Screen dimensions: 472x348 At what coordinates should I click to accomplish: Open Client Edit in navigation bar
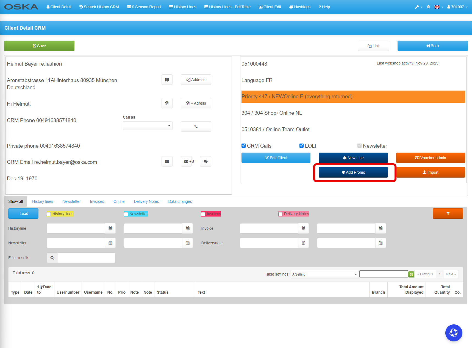click(270, 7)
